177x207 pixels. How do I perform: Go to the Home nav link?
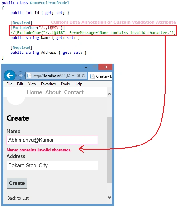pyautogui.click(x=34, y=92)
